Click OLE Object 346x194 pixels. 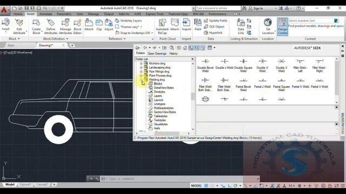[214, 26]
